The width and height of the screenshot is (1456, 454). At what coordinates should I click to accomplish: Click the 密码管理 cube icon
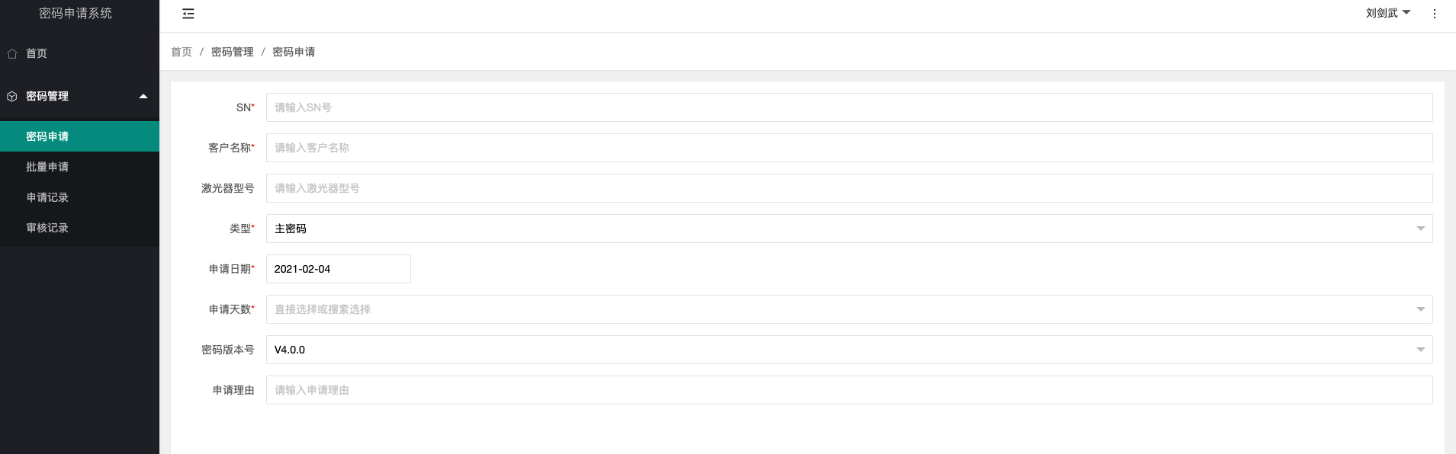click(12, 97)
